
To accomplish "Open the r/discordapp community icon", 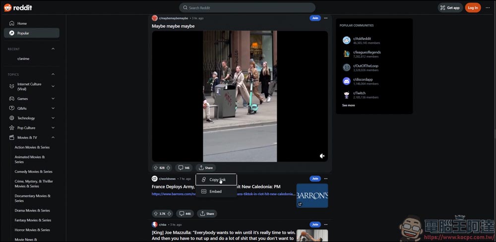I will pyautogui.click(x=346, y=81).
